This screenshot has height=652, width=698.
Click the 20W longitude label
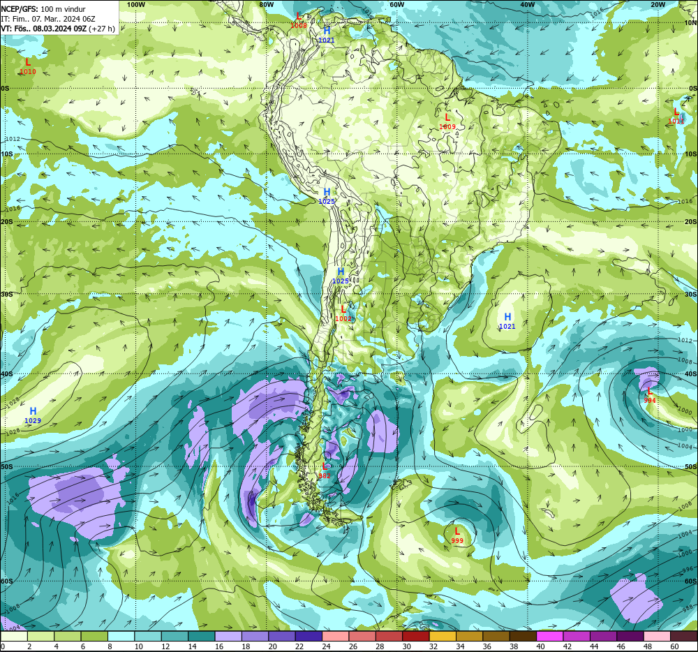pyautogui.click(x=658, y=4)
